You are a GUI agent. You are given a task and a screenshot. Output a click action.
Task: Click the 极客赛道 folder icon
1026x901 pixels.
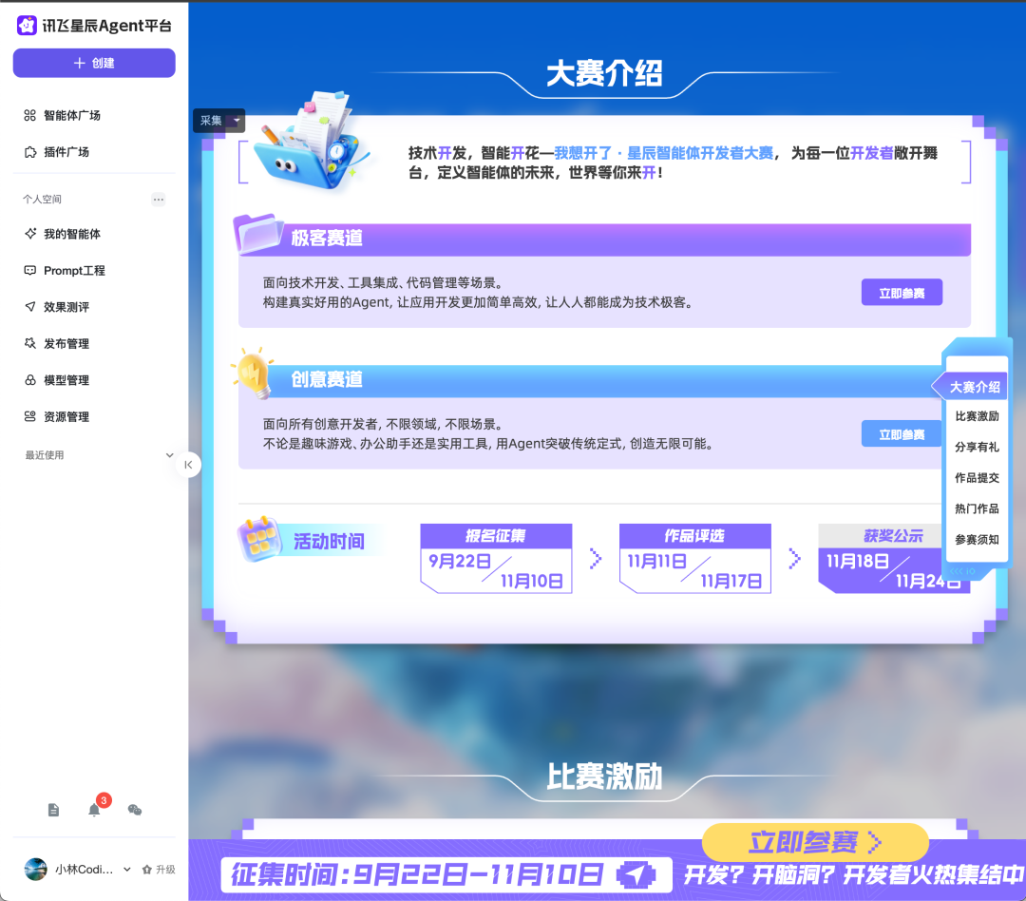click(257, 234)
